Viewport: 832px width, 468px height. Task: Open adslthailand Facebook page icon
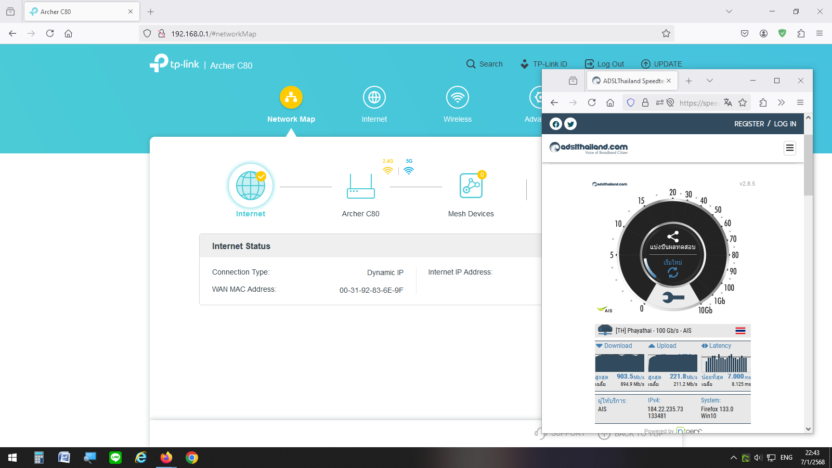pyautogui.click(x=556, y=124)
